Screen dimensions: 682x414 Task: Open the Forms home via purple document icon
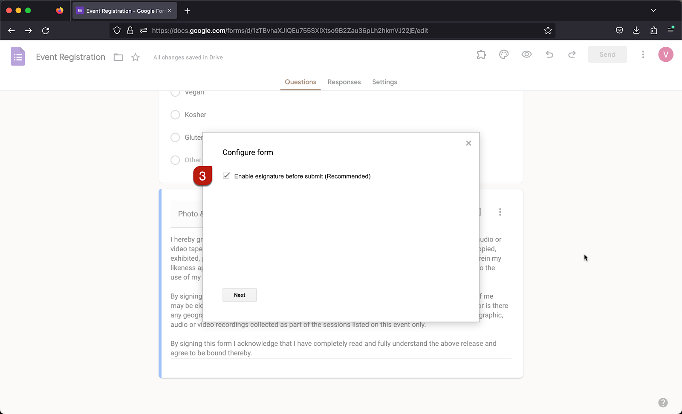tap(18, 56)
